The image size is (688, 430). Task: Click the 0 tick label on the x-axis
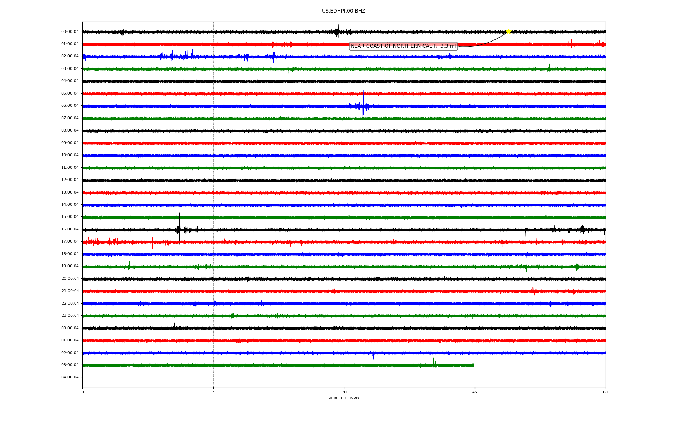[x=83, y=392]
